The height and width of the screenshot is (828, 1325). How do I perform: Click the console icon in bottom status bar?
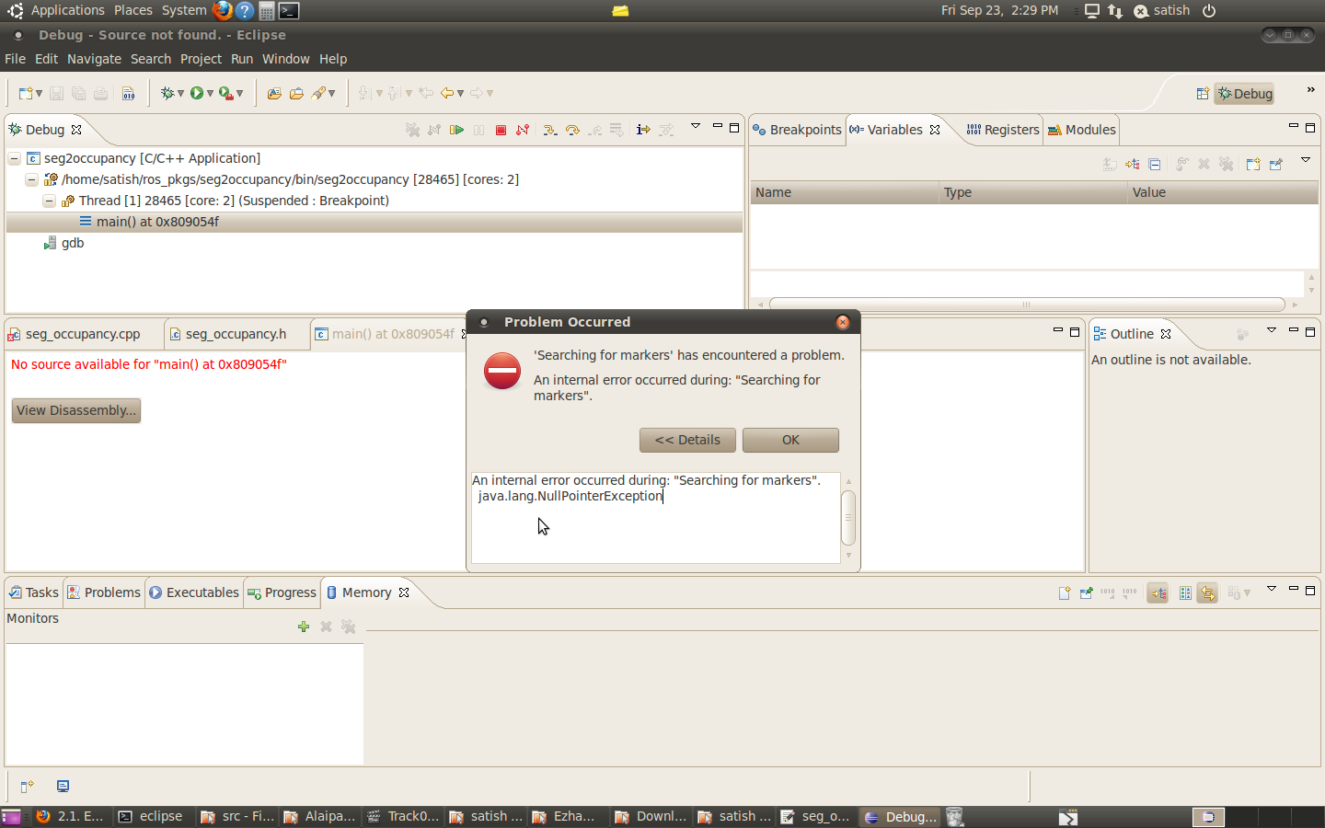[x=63, y=787]
